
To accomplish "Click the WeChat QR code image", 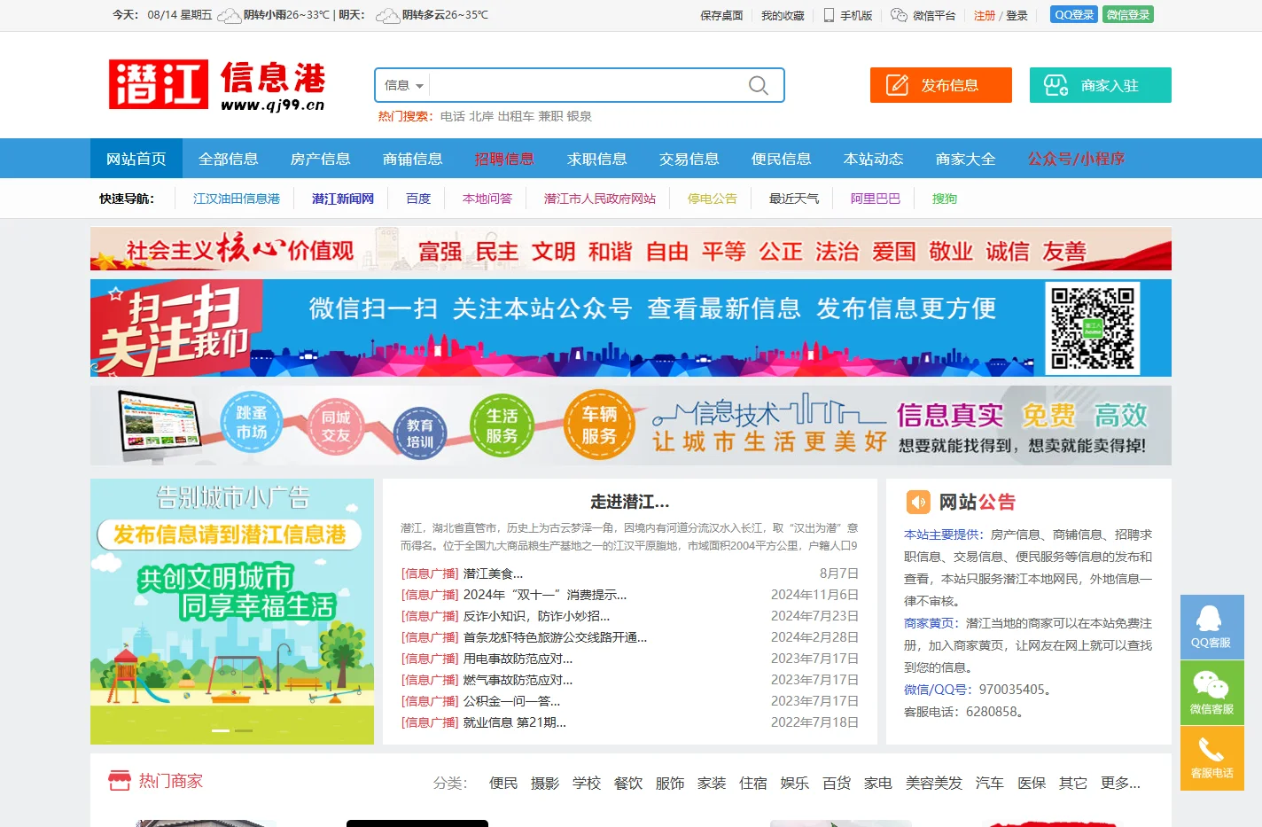I will (1093, 328).
